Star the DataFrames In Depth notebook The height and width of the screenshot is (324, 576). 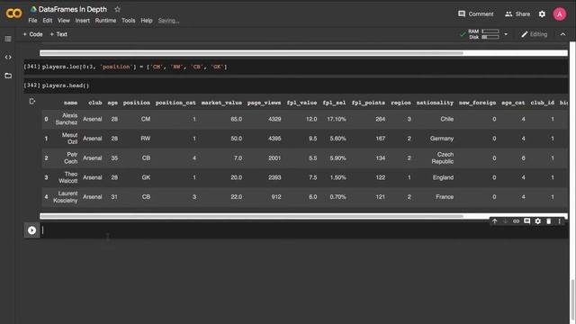117,9
